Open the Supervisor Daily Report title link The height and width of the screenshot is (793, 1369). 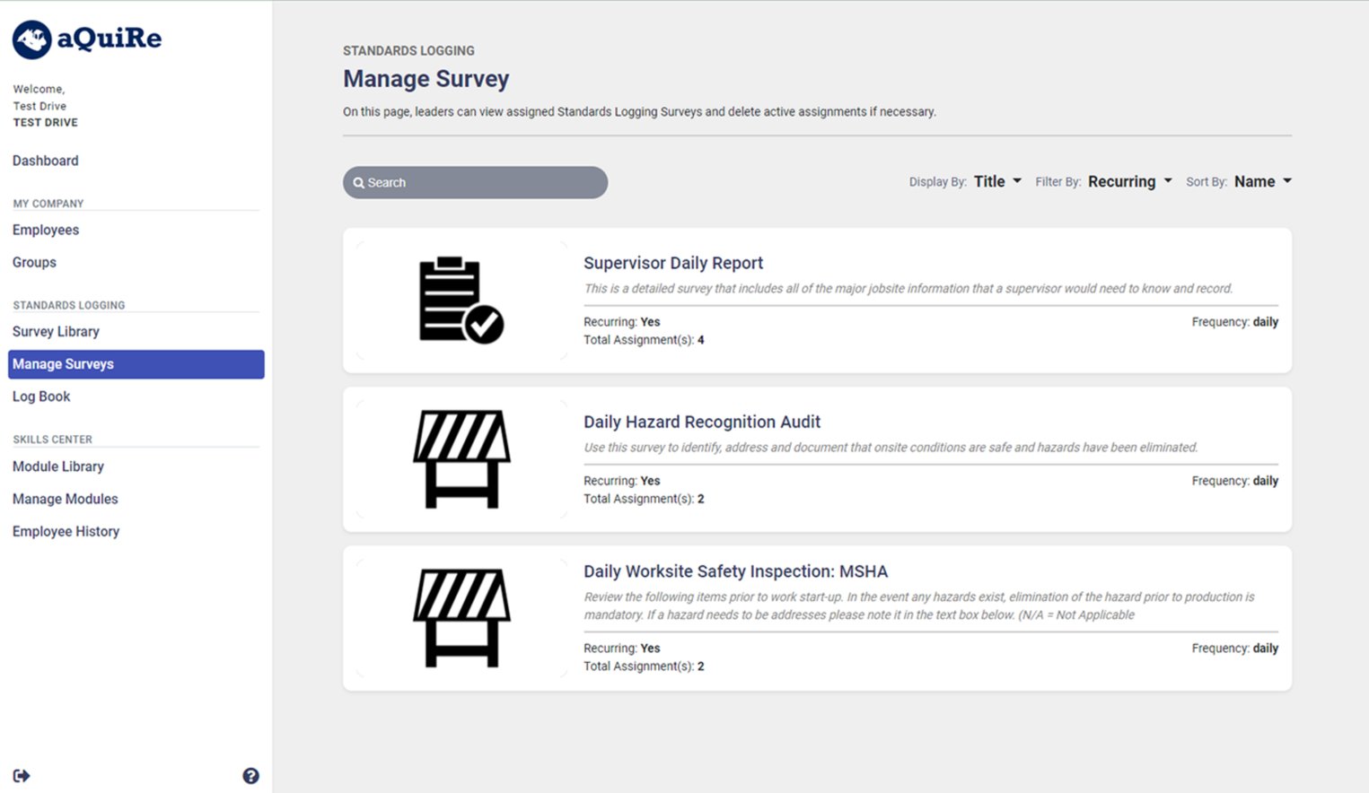coord(672,263)
